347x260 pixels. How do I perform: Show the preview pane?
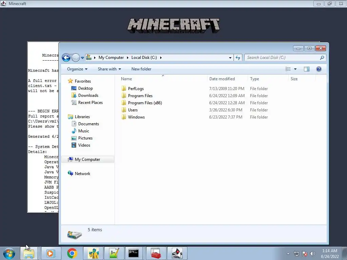pyautogui.click(x=306, y=69)
